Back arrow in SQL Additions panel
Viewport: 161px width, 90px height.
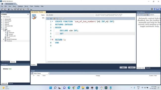tap(138, 15)
